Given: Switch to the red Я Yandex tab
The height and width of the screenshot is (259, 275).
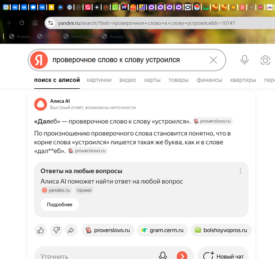Looking at the screenshot, I should point(242,7).
